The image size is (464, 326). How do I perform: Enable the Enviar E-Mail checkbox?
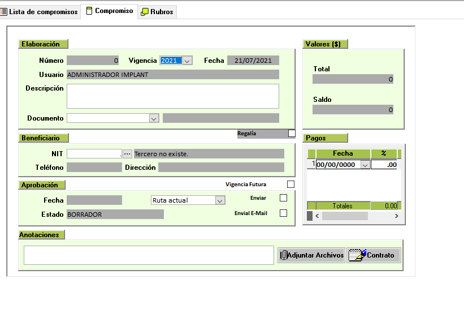284,213
